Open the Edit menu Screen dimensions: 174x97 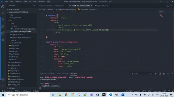pyautogui.click(x=11, y=2)
